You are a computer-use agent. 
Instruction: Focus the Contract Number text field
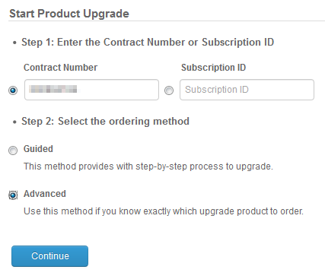pyautogui.click(x=91, y=90)
